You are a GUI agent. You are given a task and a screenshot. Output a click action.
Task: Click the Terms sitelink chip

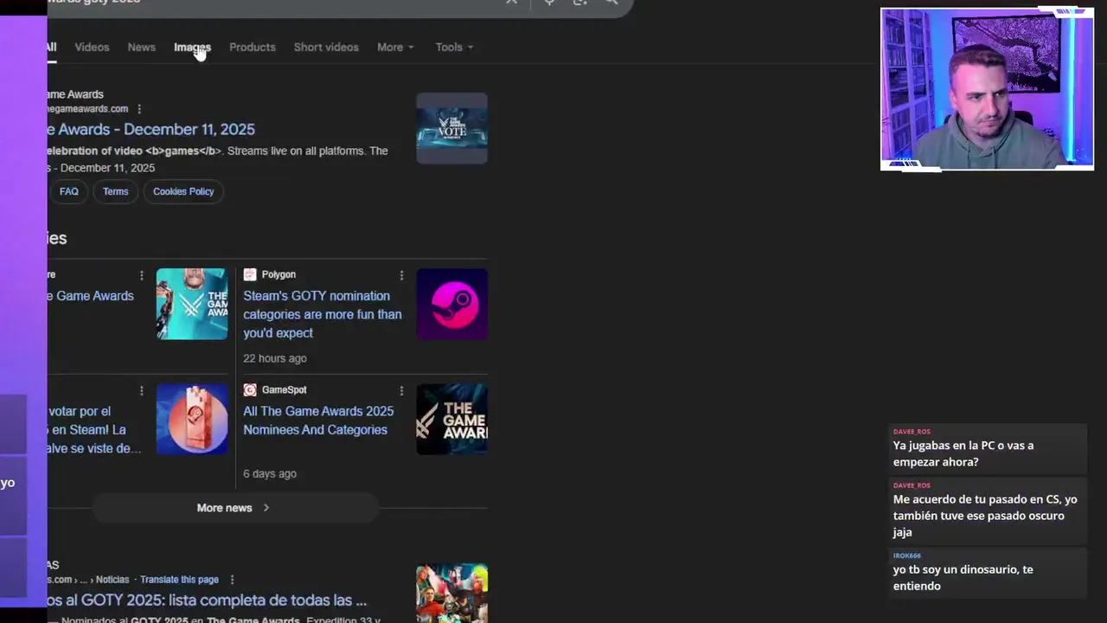click(115, 191)
